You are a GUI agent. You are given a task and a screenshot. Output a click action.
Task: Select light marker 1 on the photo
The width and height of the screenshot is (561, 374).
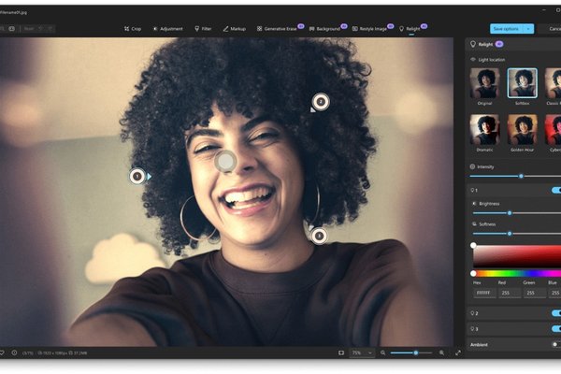click(137, 177)
